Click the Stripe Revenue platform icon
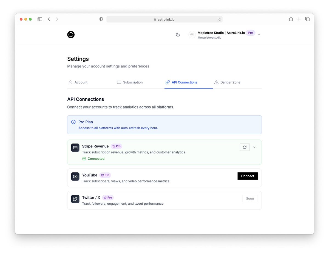329x254 pixels. (x=75, y=147)
